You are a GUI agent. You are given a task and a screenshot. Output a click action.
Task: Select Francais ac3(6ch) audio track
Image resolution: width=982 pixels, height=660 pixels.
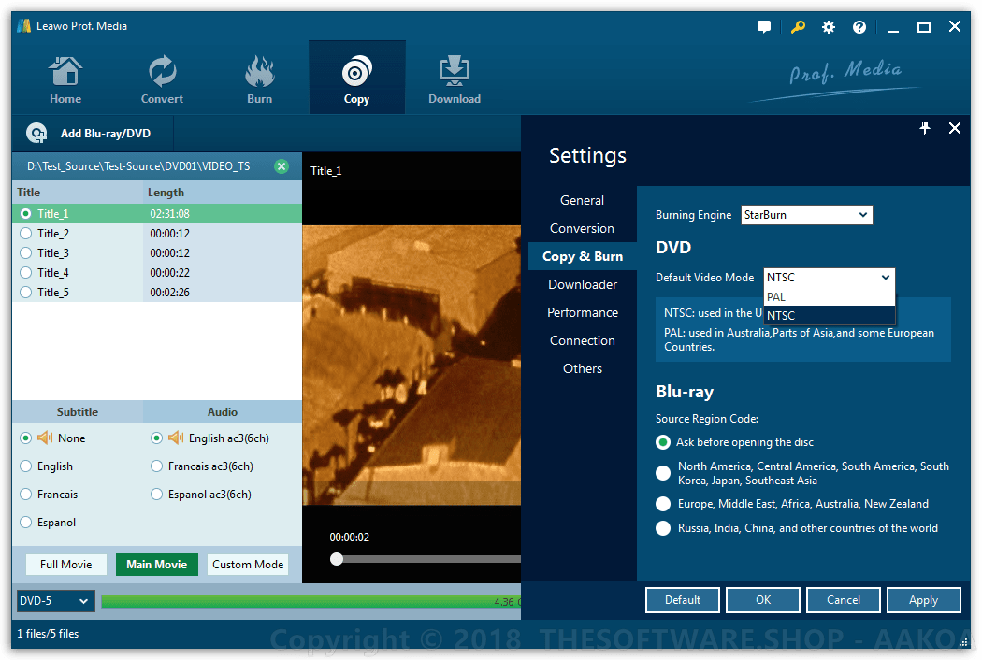click(156, 466)
